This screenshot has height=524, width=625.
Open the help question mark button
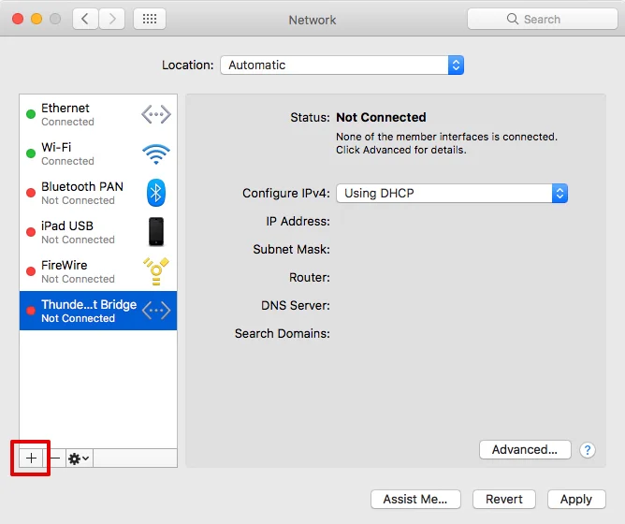click(x=588, y=450)
